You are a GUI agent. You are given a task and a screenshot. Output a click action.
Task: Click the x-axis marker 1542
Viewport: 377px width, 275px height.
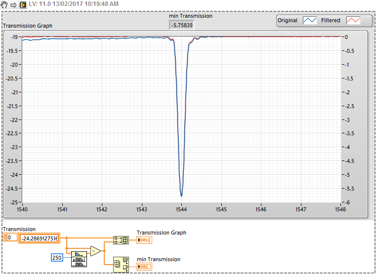[102, 209]
